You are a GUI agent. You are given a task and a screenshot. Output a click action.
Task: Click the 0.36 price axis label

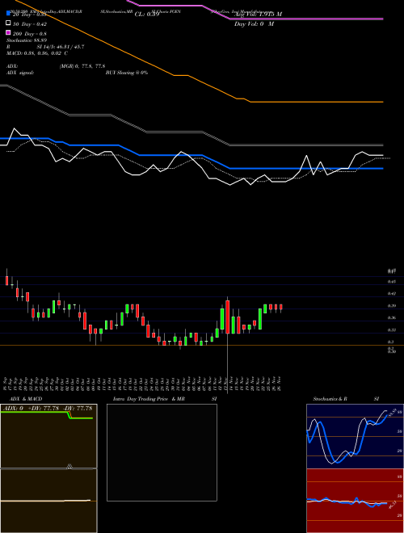(x=391, y=318)
